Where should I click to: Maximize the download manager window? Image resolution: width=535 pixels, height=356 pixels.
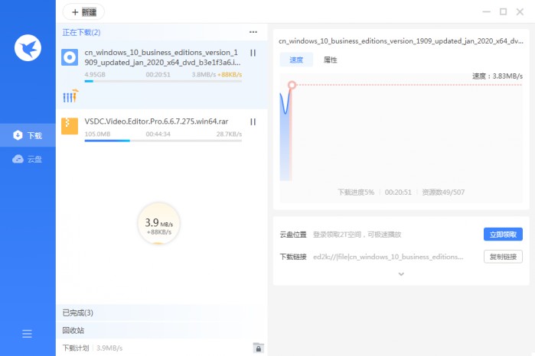tap(503, 12)
